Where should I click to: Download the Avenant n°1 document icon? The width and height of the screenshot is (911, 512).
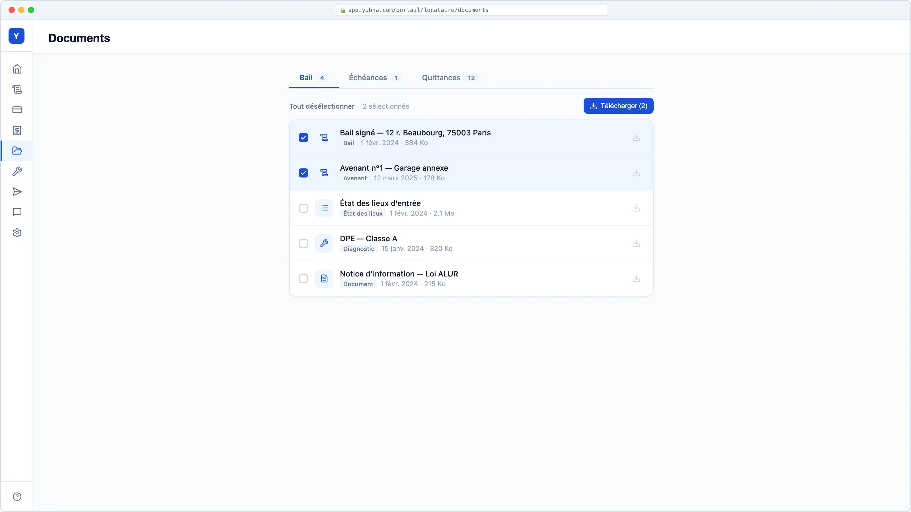pos(636,173)
